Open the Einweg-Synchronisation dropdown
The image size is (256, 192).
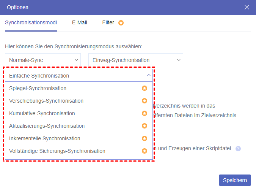pos(135,60)
